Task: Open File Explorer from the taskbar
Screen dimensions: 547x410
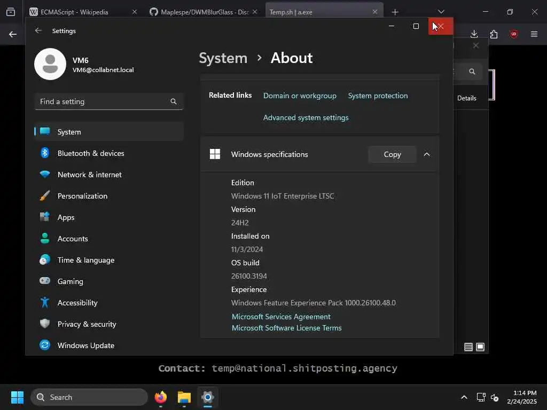Action: click(184, 397)
